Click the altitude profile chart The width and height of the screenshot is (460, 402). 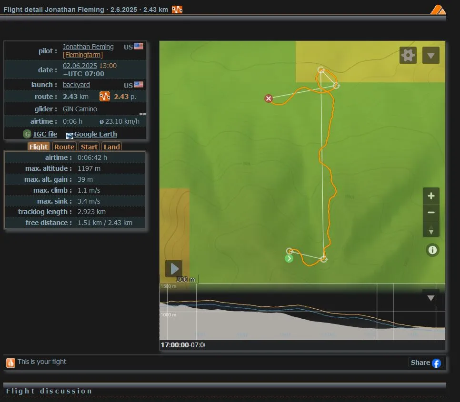tap(302, 312)
